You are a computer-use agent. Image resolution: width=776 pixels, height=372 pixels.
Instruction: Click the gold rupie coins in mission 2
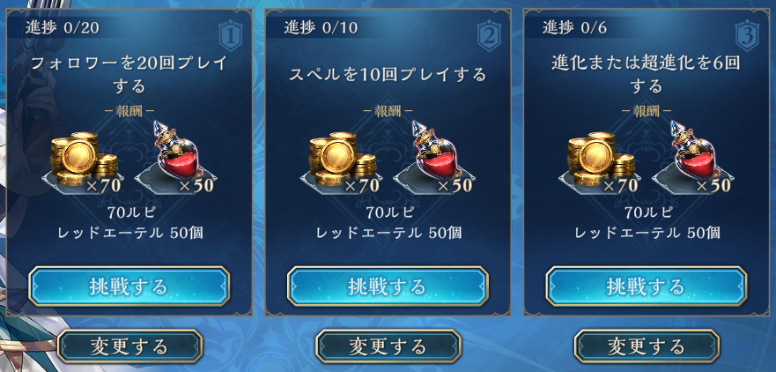coord(343,160)
